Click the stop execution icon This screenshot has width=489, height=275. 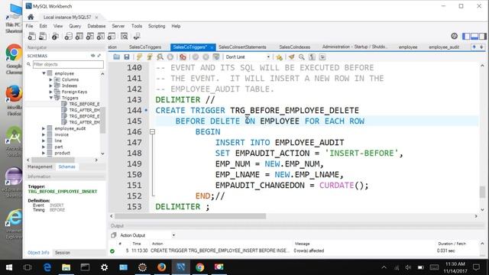pyautogui.click(x=170, y=57)
